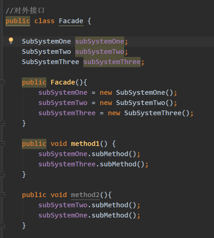This screenshot has height=238, width=214.
Task: Click new keyword before SubSystemThree()
Action: coord(114,113)
